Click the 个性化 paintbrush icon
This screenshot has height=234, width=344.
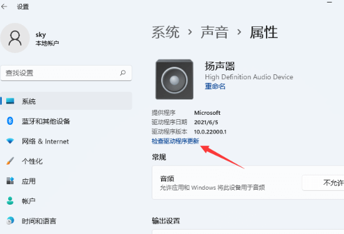10,161
